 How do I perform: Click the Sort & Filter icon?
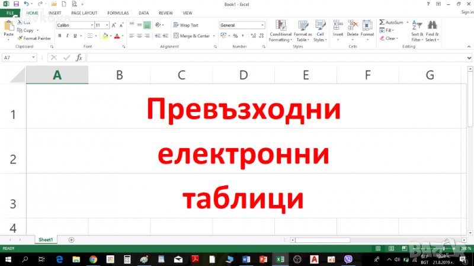click(x=417, y=25)
